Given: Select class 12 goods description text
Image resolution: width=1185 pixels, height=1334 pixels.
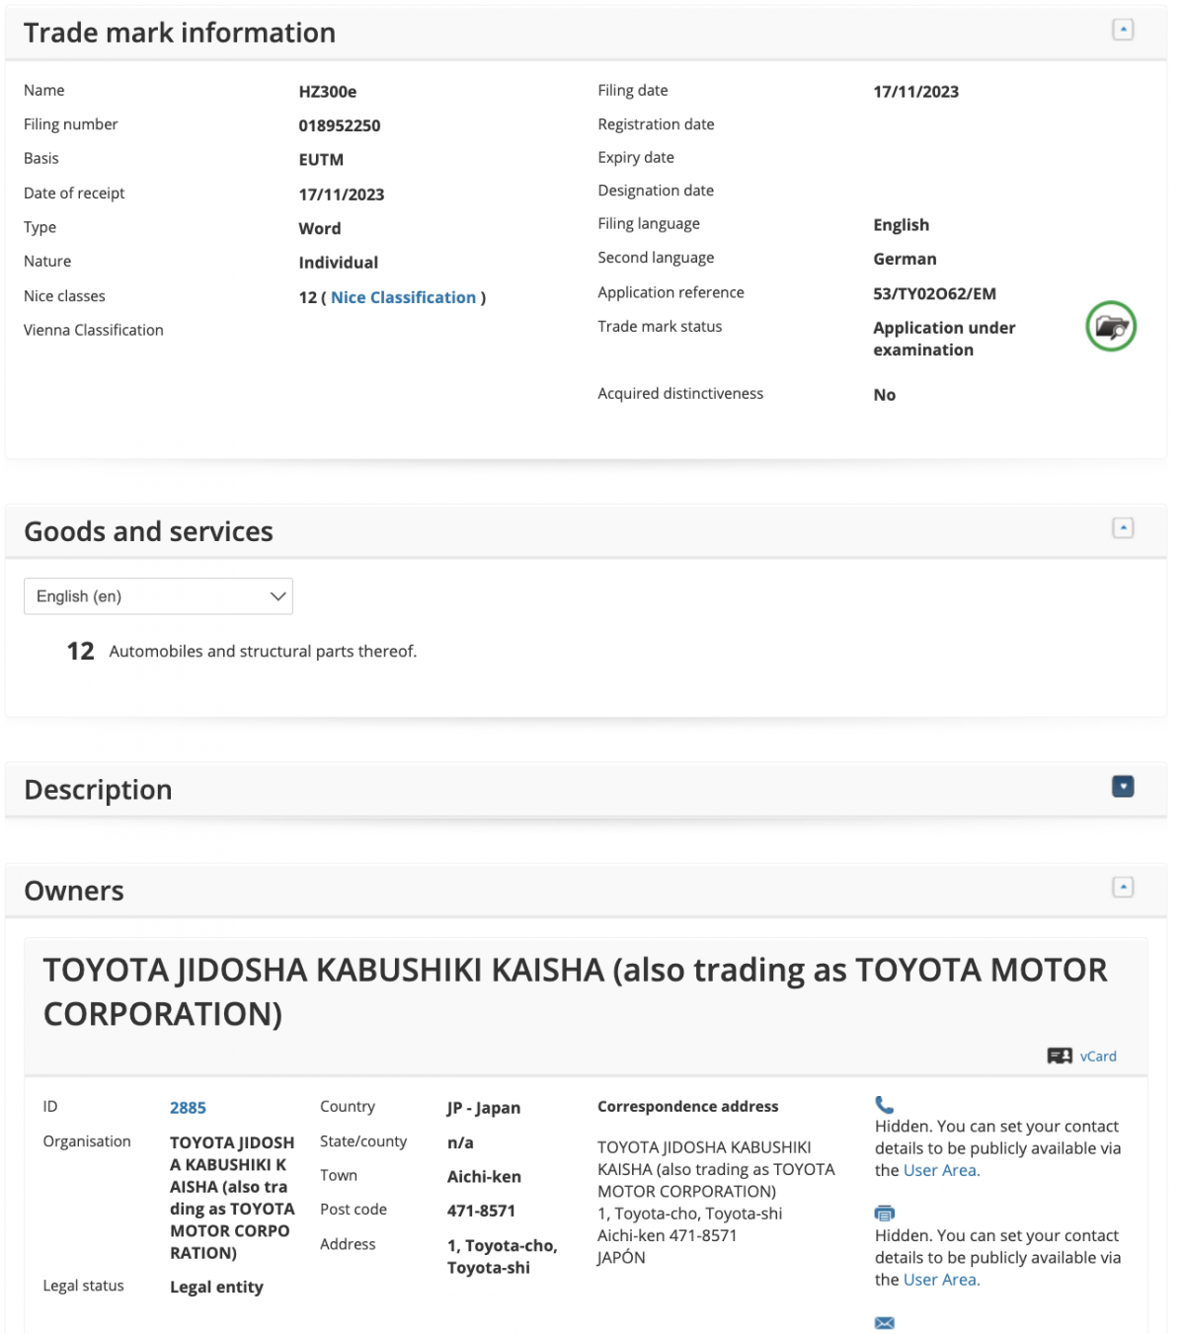Looking at the screenshot, I should (263, 651).
